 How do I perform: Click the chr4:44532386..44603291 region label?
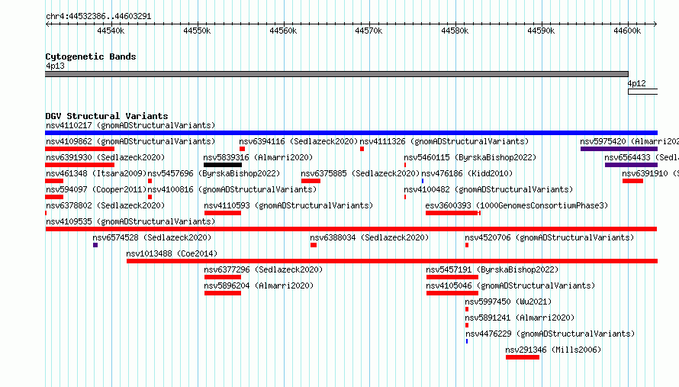[98, 17]
